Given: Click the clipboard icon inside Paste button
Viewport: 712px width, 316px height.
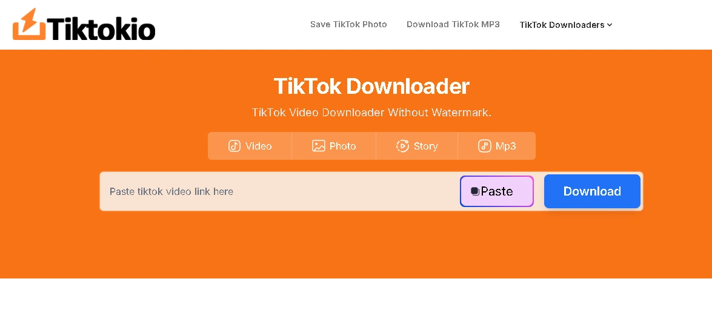Looking at the screenshot, I should pyautogui.click(x=475, y=191).
